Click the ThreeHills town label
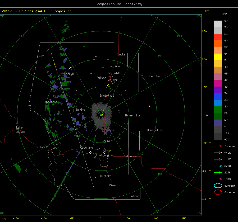 point(132,115)
